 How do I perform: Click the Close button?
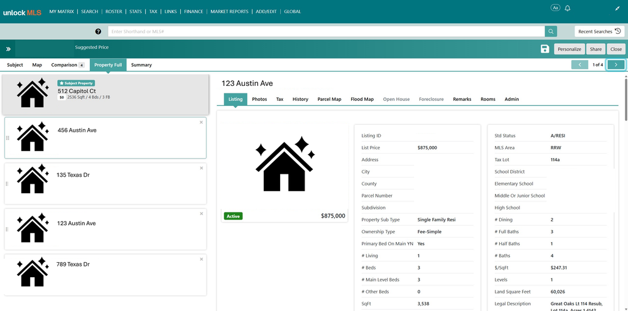click(616, 49)
